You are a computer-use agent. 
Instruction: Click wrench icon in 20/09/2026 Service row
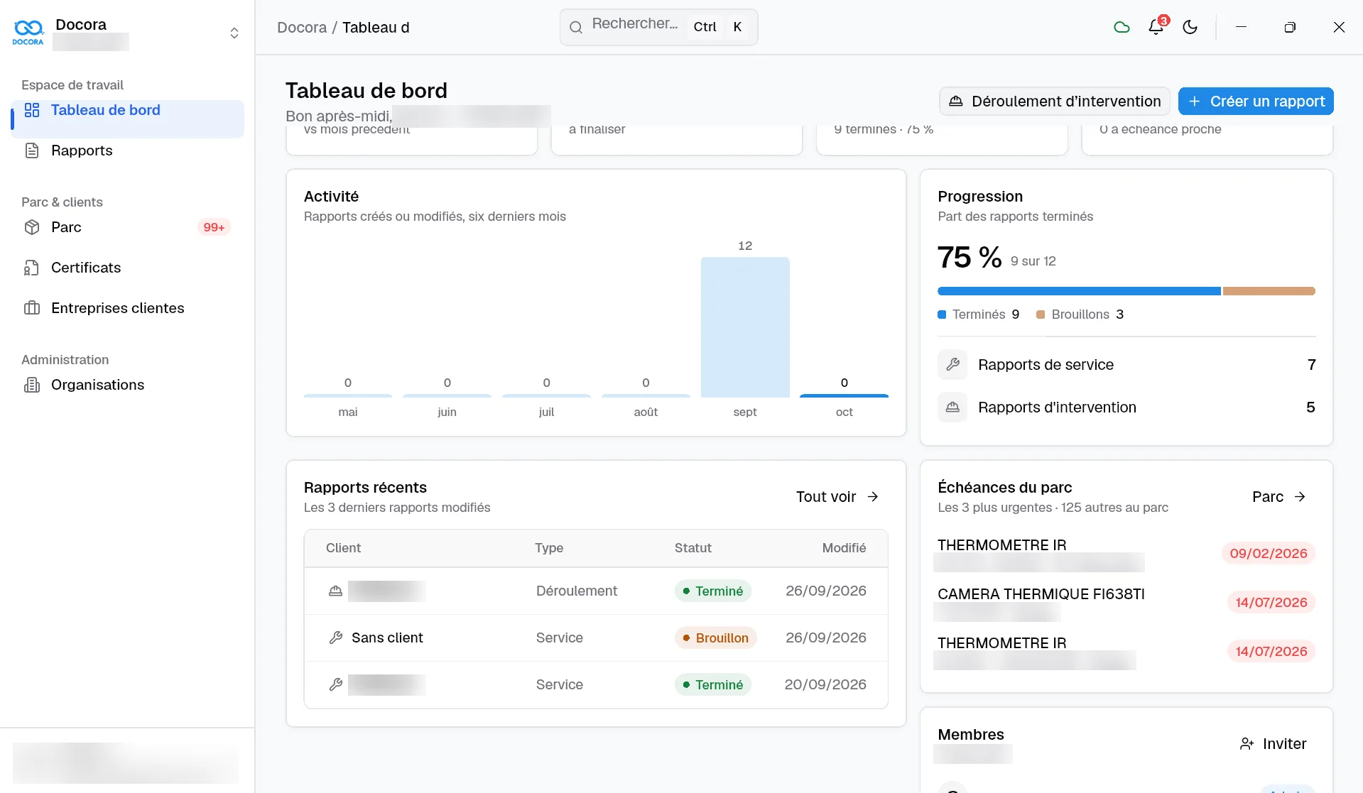point(336,684)
